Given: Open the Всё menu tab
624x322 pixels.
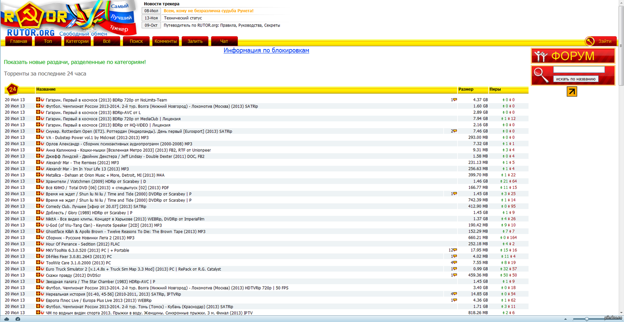Looking at the screenshot, I should (107, 41).
